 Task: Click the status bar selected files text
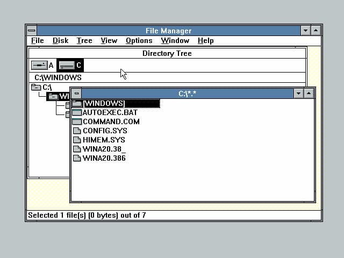(87, 215)
